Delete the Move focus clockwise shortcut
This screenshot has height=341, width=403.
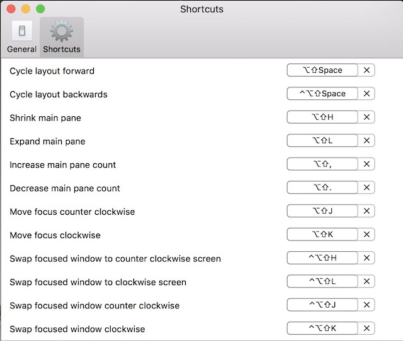click(x=366, y=234)
